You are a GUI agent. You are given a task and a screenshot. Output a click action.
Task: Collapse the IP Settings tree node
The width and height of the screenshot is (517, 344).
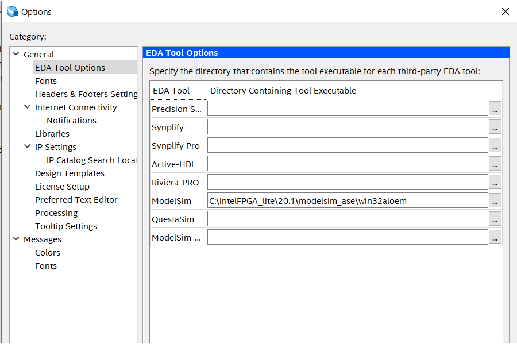click(27, 147)
